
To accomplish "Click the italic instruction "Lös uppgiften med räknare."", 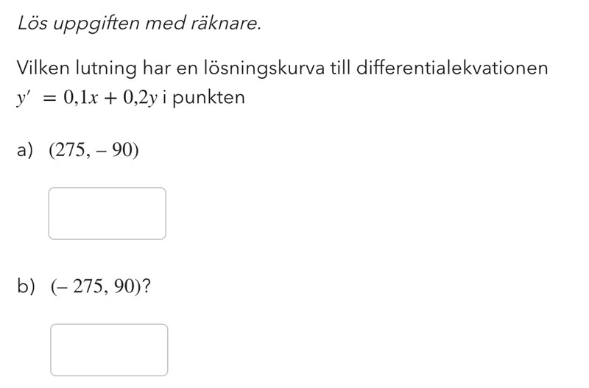I will click(138, 25).
